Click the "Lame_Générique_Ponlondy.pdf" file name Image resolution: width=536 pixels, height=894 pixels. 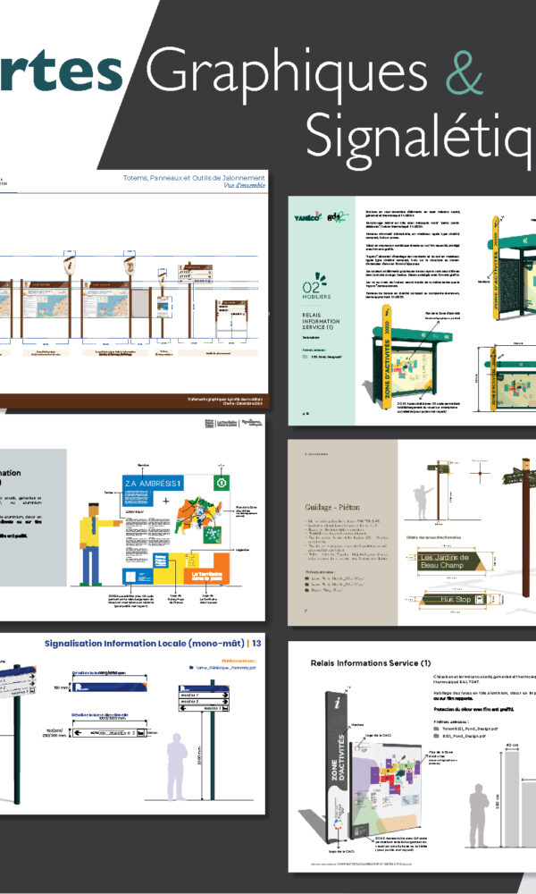tap(225, 667)
